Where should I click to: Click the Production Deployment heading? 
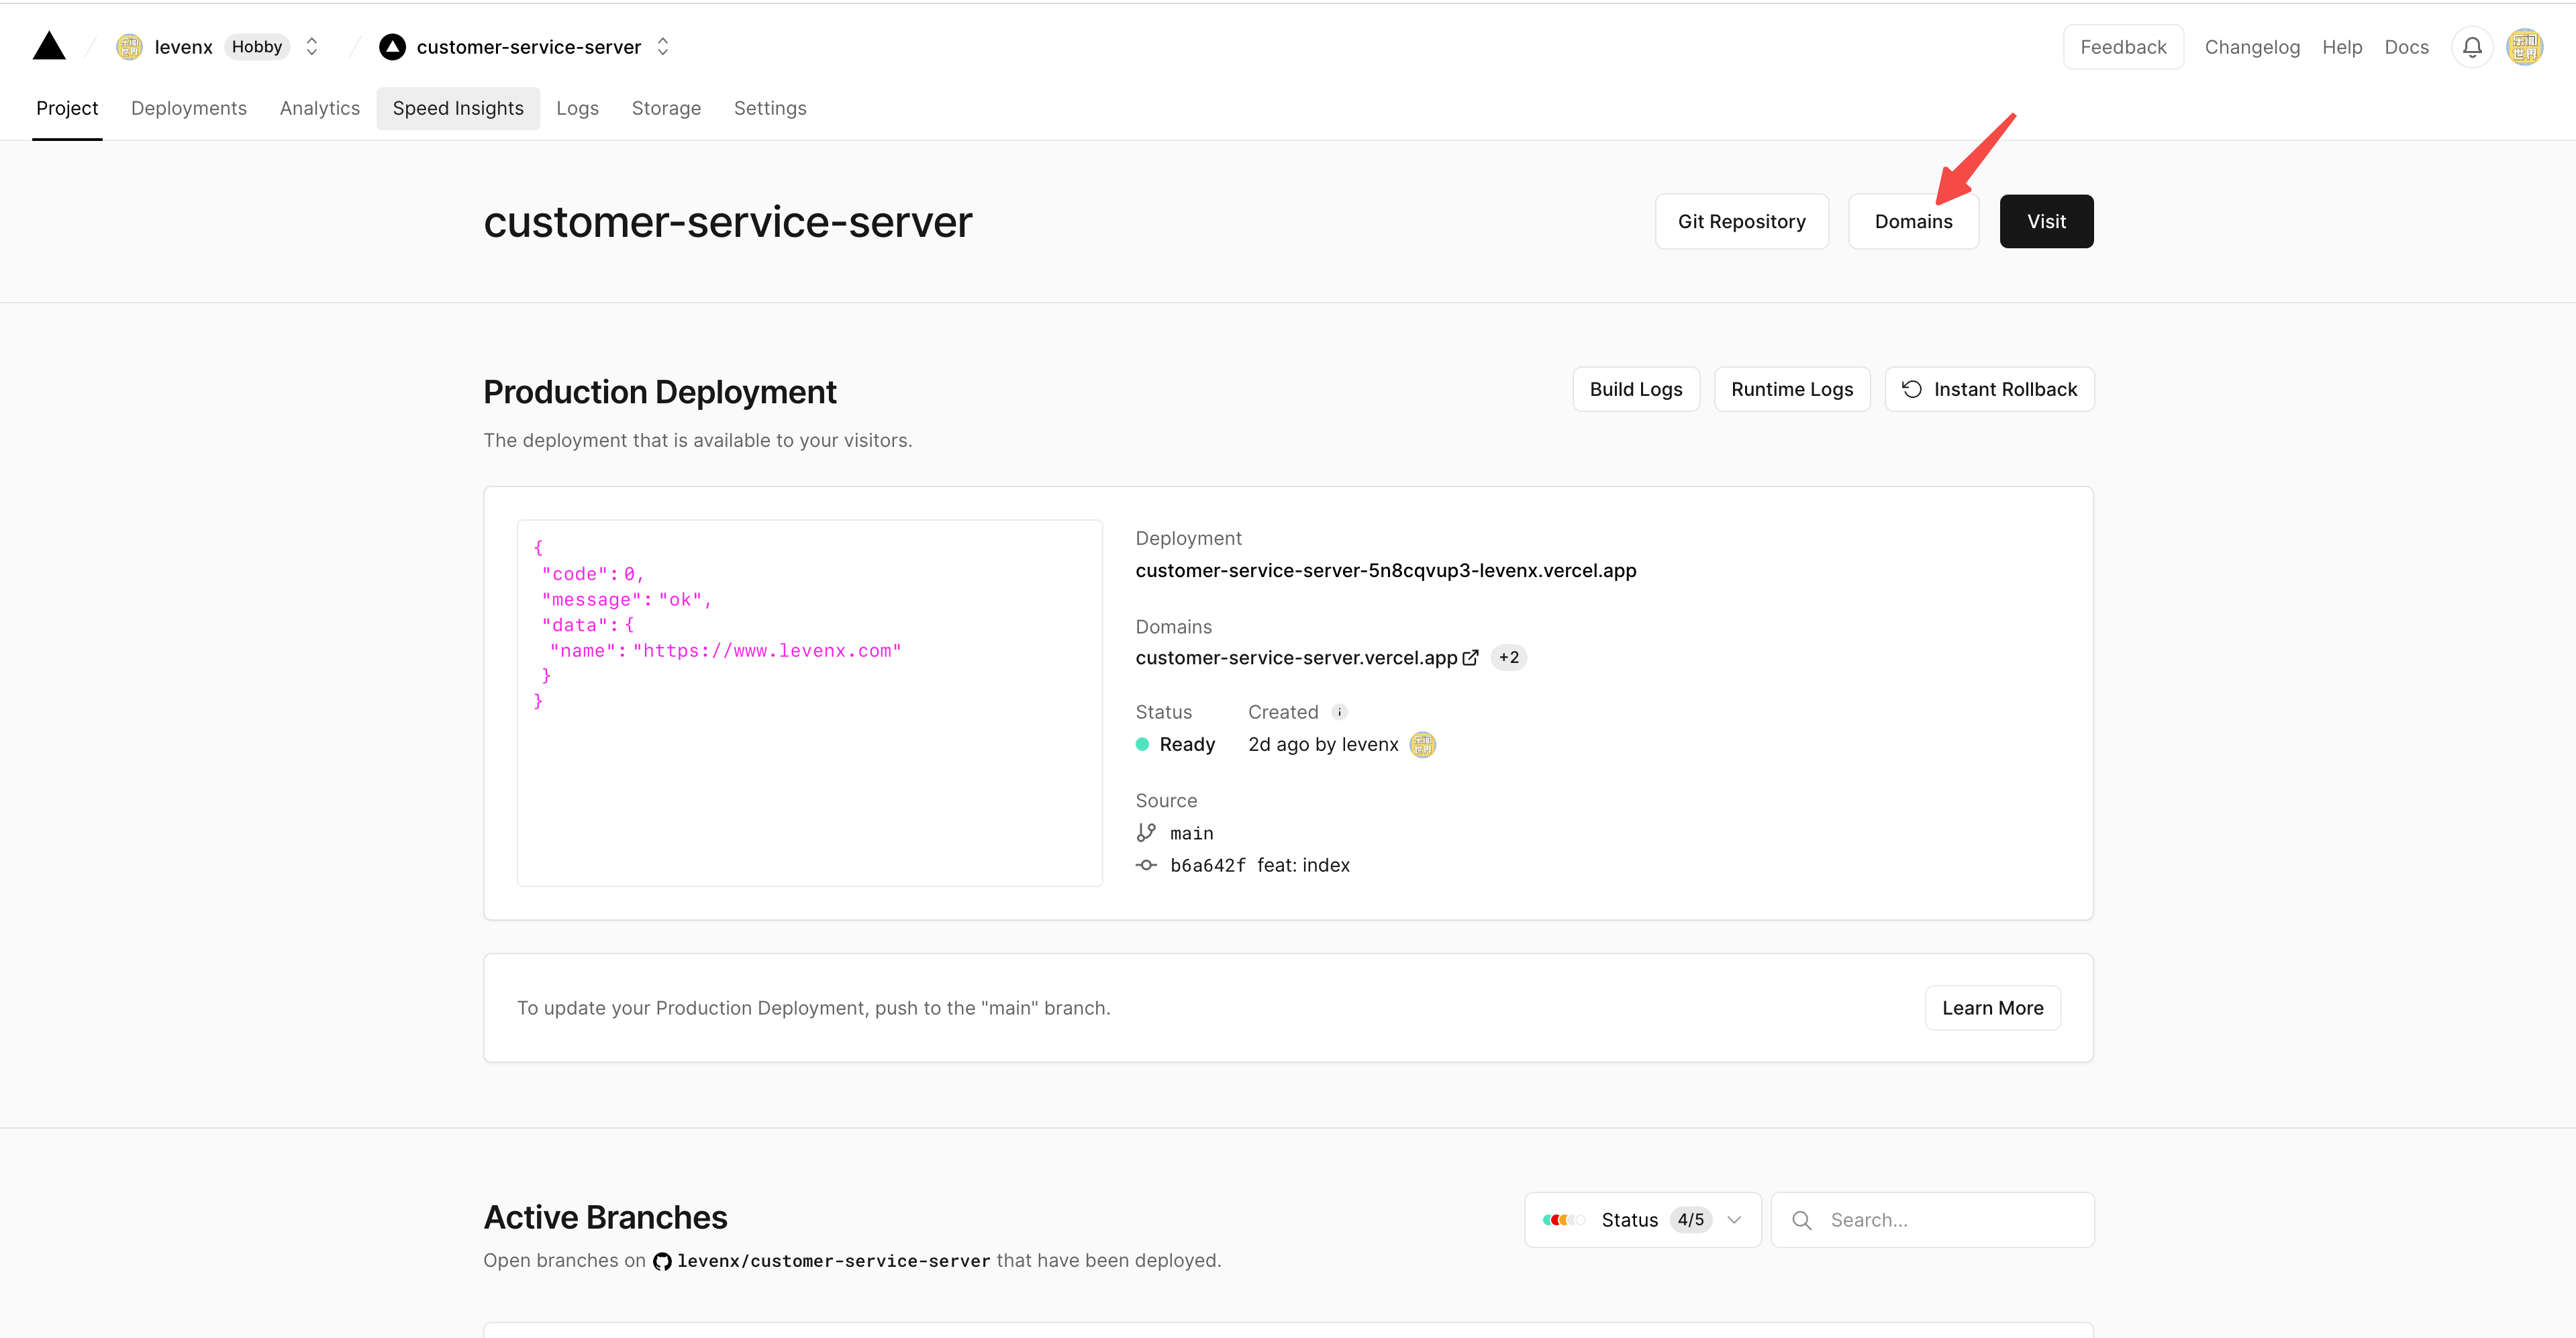(x=659, y=392)
